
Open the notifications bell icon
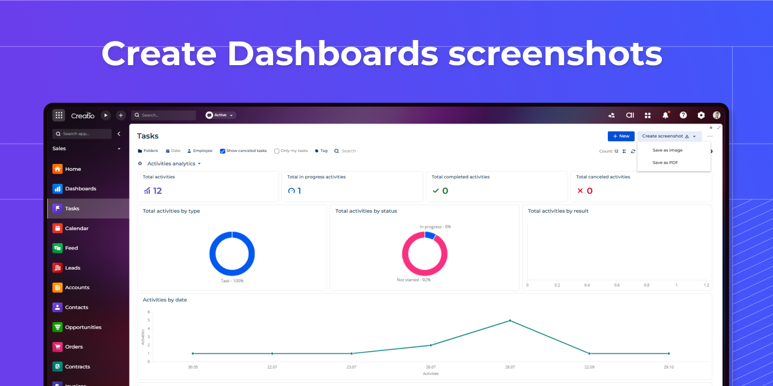pyautogui.click(x=665, y=115)
